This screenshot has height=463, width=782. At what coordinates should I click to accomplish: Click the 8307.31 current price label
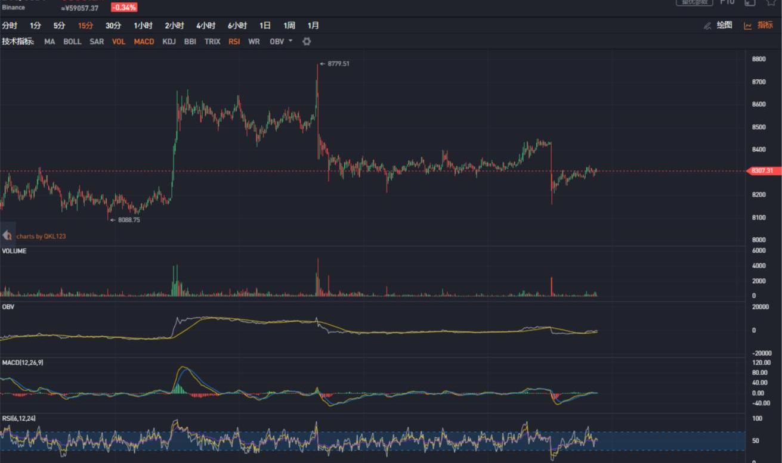tap(761, 171)
